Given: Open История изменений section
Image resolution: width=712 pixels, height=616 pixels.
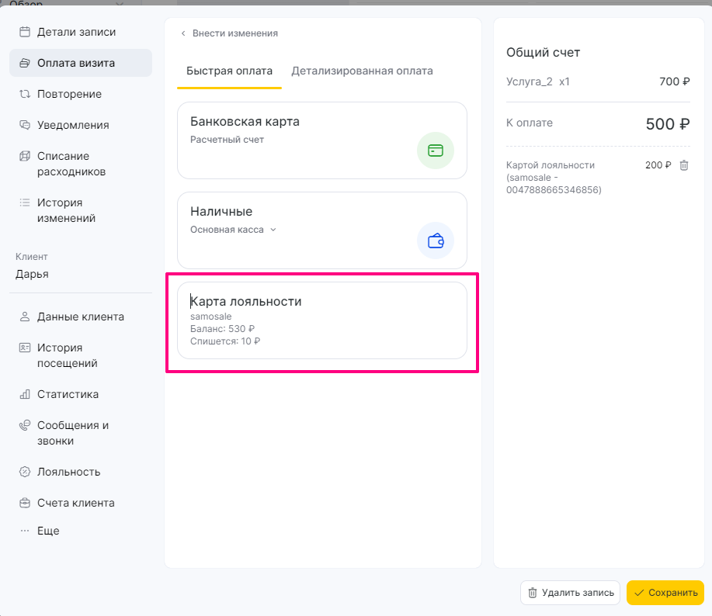Looking at the screenshot, I should [x=66, y=210].
